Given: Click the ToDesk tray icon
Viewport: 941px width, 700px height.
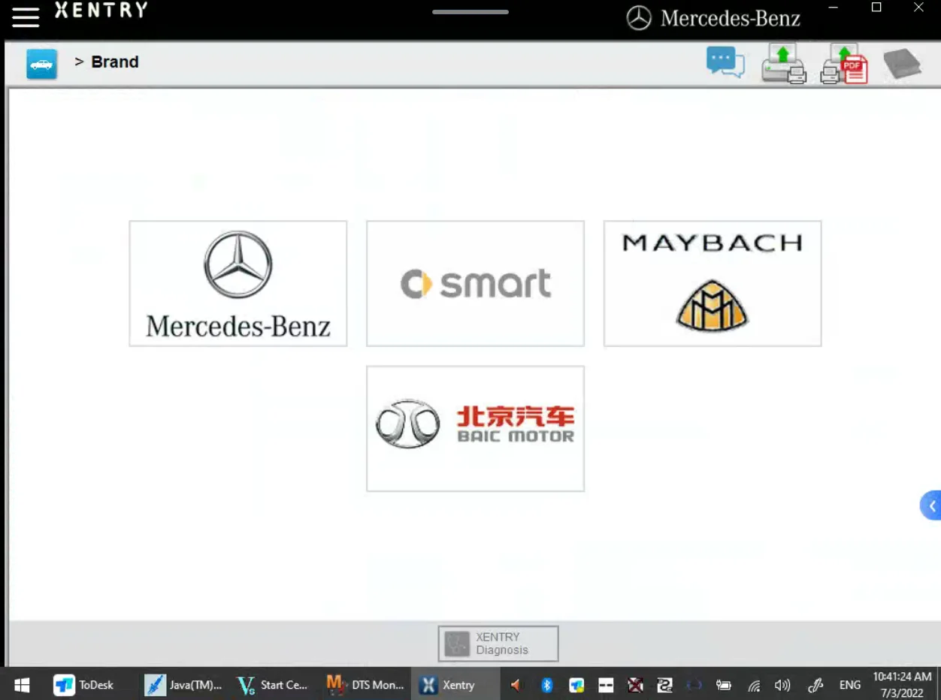Looking at the screenshot, I should pyautogui.click(x=576, y=685).
